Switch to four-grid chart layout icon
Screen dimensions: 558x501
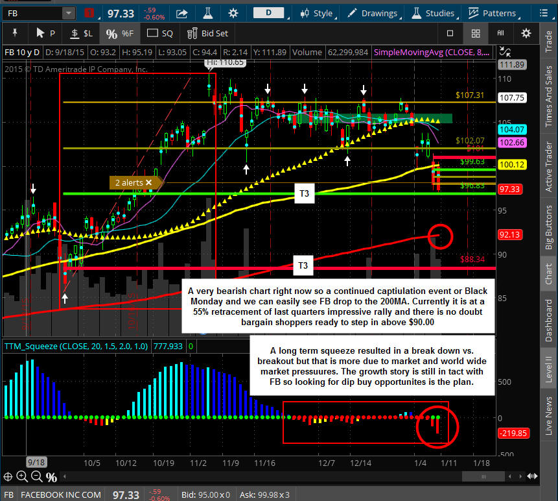pyautogui.click(x=476, y=34)
